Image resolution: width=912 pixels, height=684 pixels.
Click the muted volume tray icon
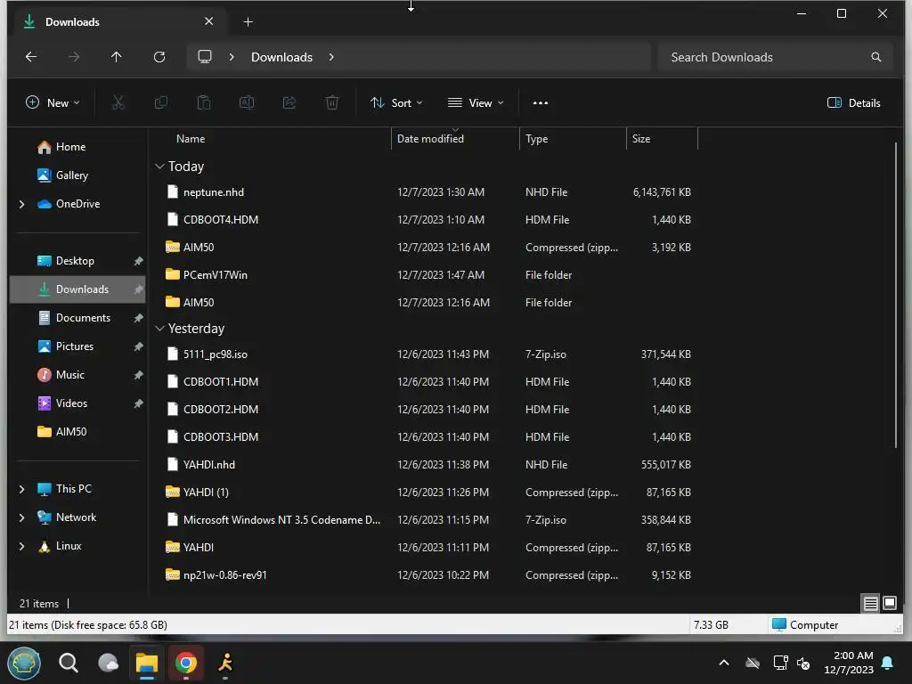coord(804,663)
